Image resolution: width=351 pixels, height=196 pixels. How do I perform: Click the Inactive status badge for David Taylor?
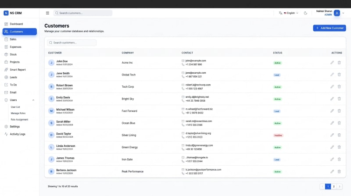coord(278,135)
